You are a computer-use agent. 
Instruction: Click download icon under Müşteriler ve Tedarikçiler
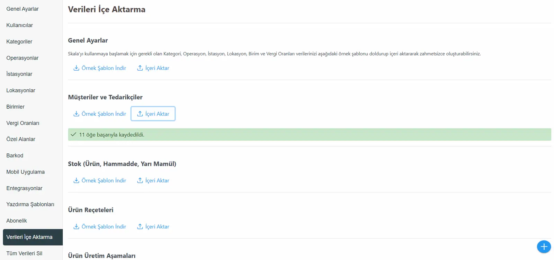coord(76,114)
